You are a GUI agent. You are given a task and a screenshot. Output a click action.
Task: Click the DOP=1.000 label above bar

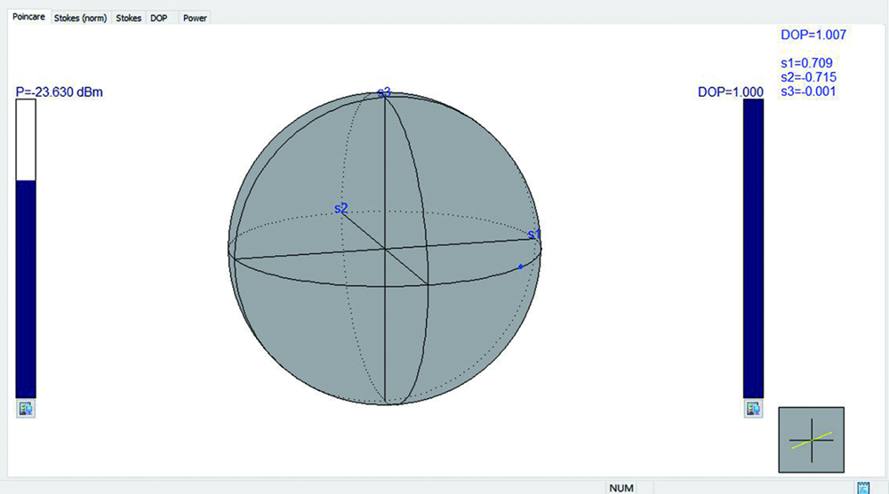tap(730, 92)
